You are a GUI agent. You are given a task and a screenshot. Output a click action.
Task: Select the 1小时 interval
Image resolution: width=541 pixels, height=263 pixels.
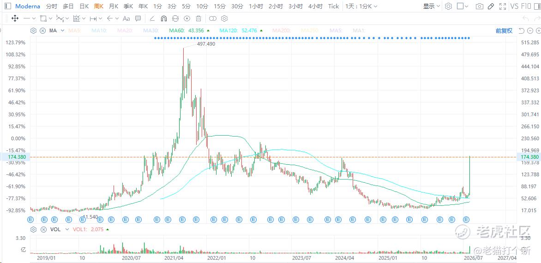[x=256, y=6]
